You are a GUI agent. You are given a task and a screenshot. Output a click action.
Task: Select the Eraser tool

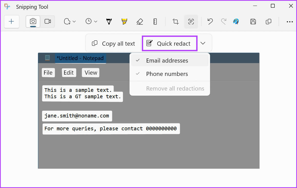[x=140, y=22]
